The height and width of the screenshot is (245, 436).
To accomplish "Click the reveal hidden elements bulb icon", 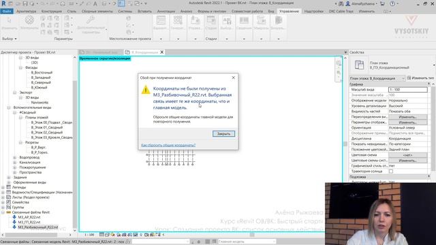I will (x=141, y=235).
